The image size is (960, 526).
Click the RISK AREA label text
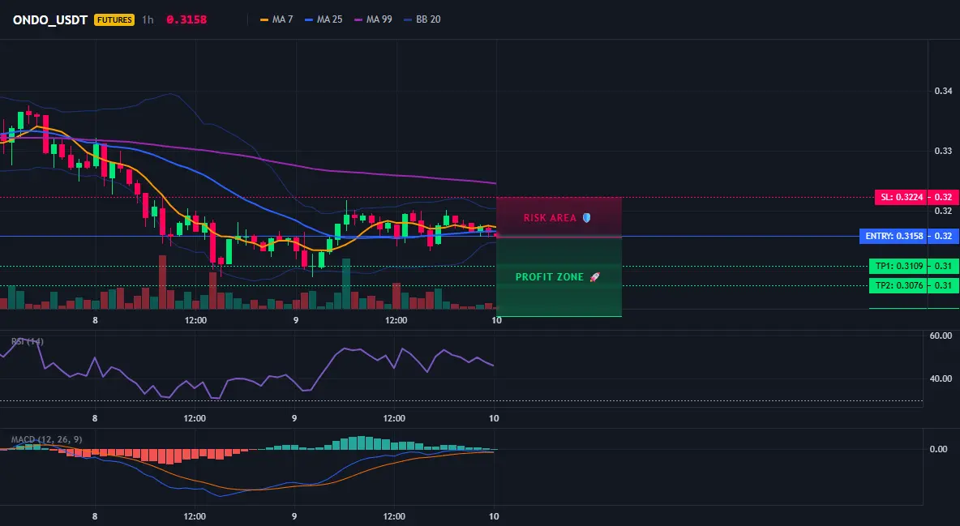550,218
